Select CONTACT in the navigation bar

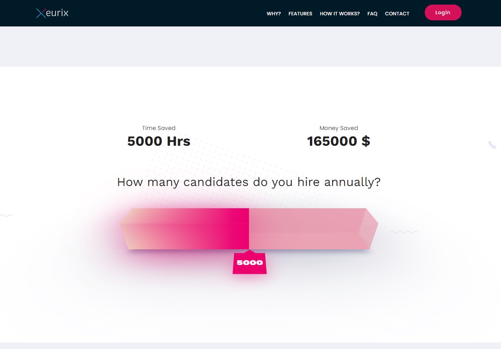pos(397,13)
